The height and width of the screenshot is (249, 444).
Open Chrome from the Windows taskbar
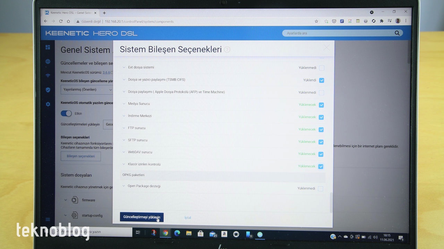tap(165, 233)
